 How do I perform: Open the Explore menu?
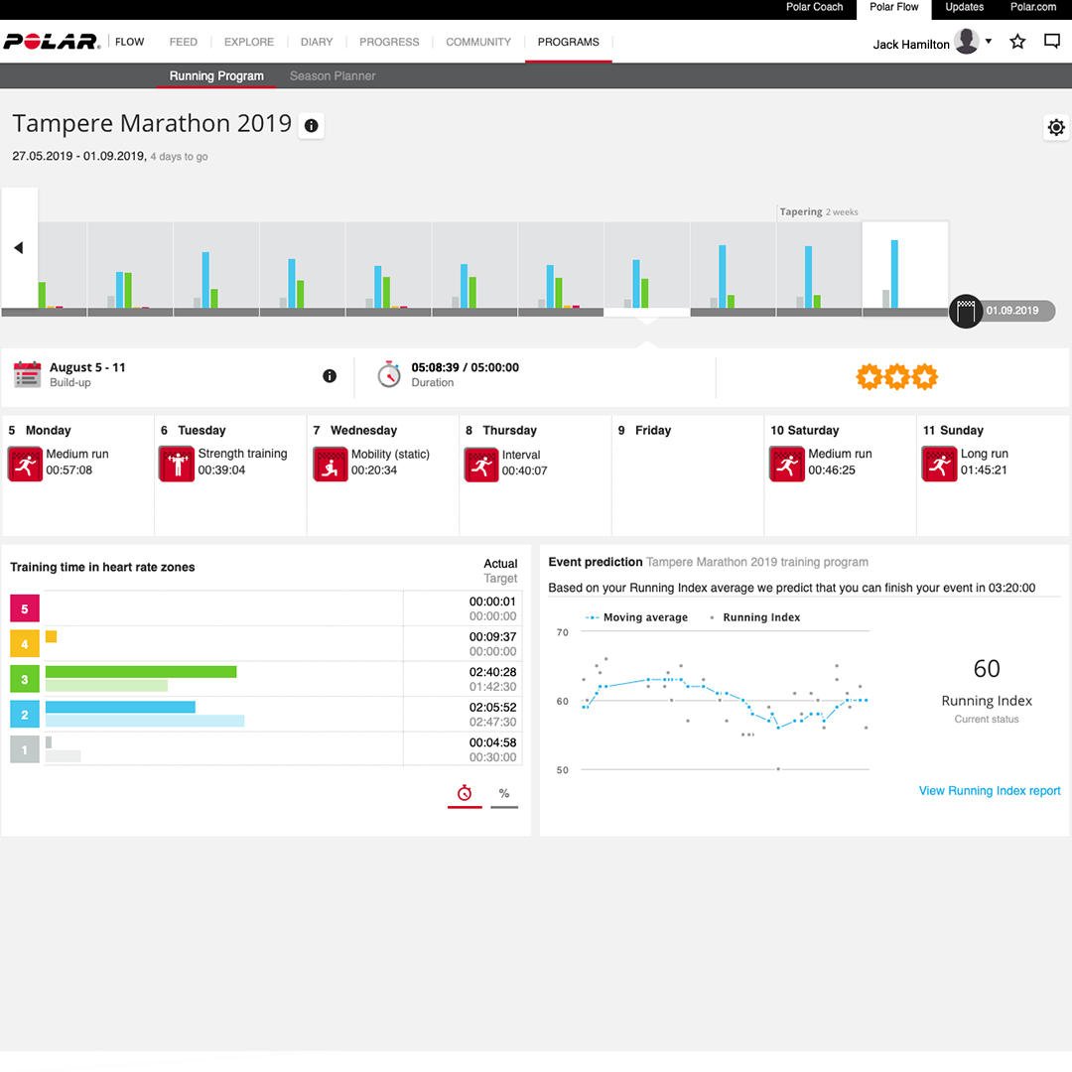(x=249, y=42)
